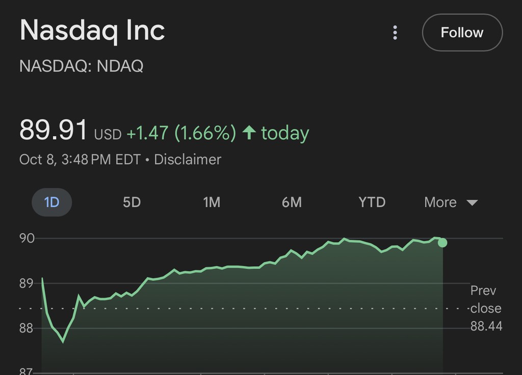Screen dimensions: 522x375
Task: Open the Disclaimer link
Action: tap(188, 159)
